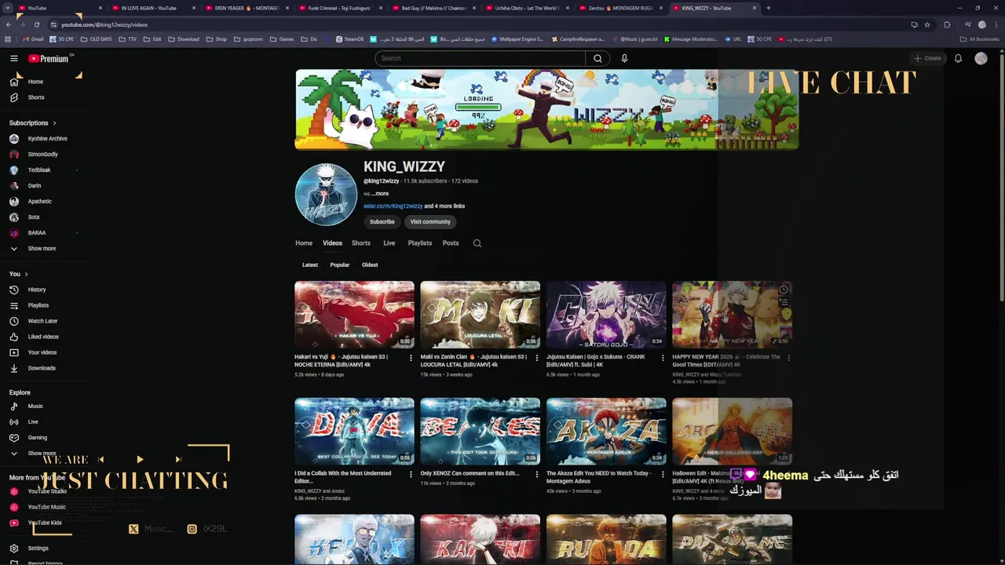Add HAPPY NEW YEAR video to Watch Later
The image size is (1005, 565).
(x=783, y=290)
